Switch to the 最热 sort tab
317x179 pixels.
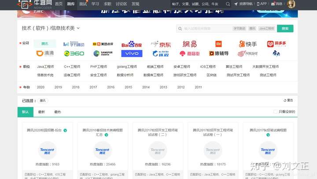coord(58,112)
